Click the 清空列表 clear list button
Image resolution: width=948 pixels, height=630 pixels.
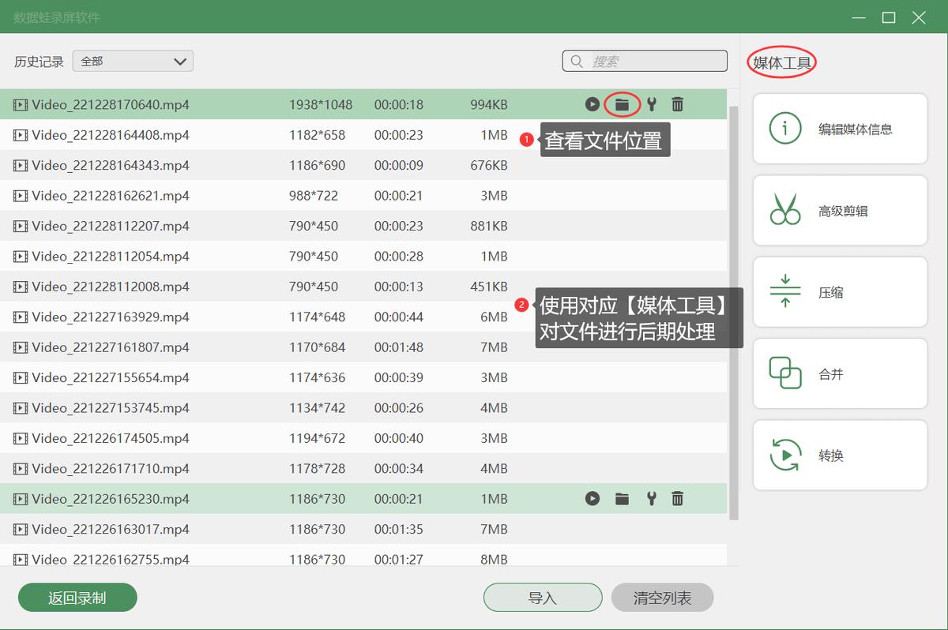tap(662, 598)
